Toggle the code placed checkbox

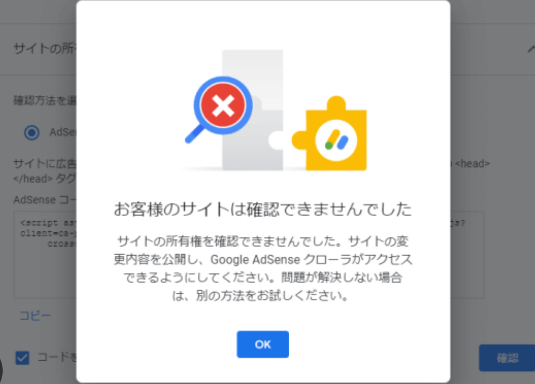pos(22,357)
